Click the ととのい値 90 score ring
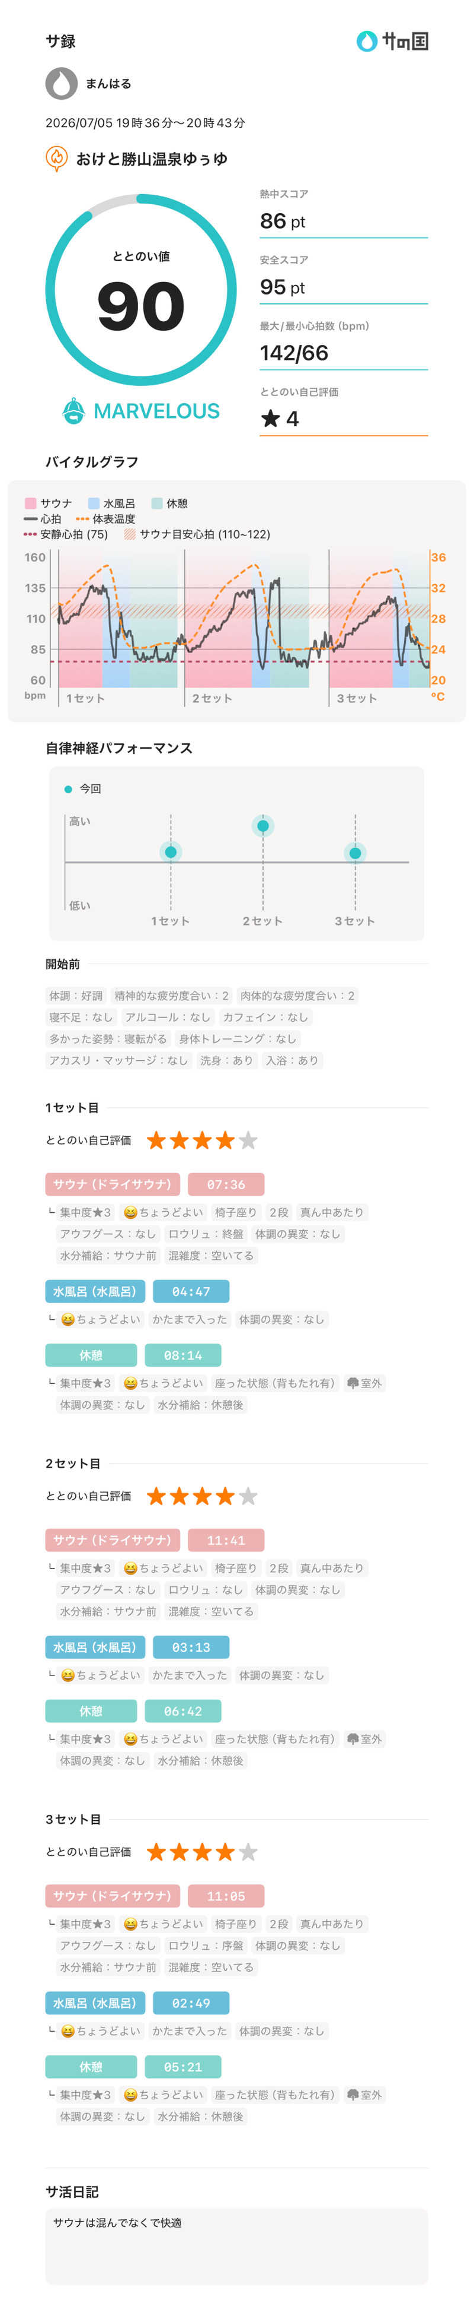The width and height of the screenshot is (474, 2316). click(141, 290)
